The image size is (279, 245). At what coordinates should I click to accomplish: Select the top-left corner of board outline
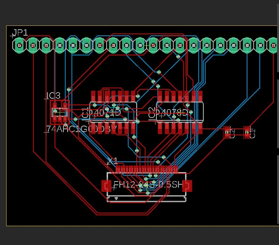tap(7, 26)
